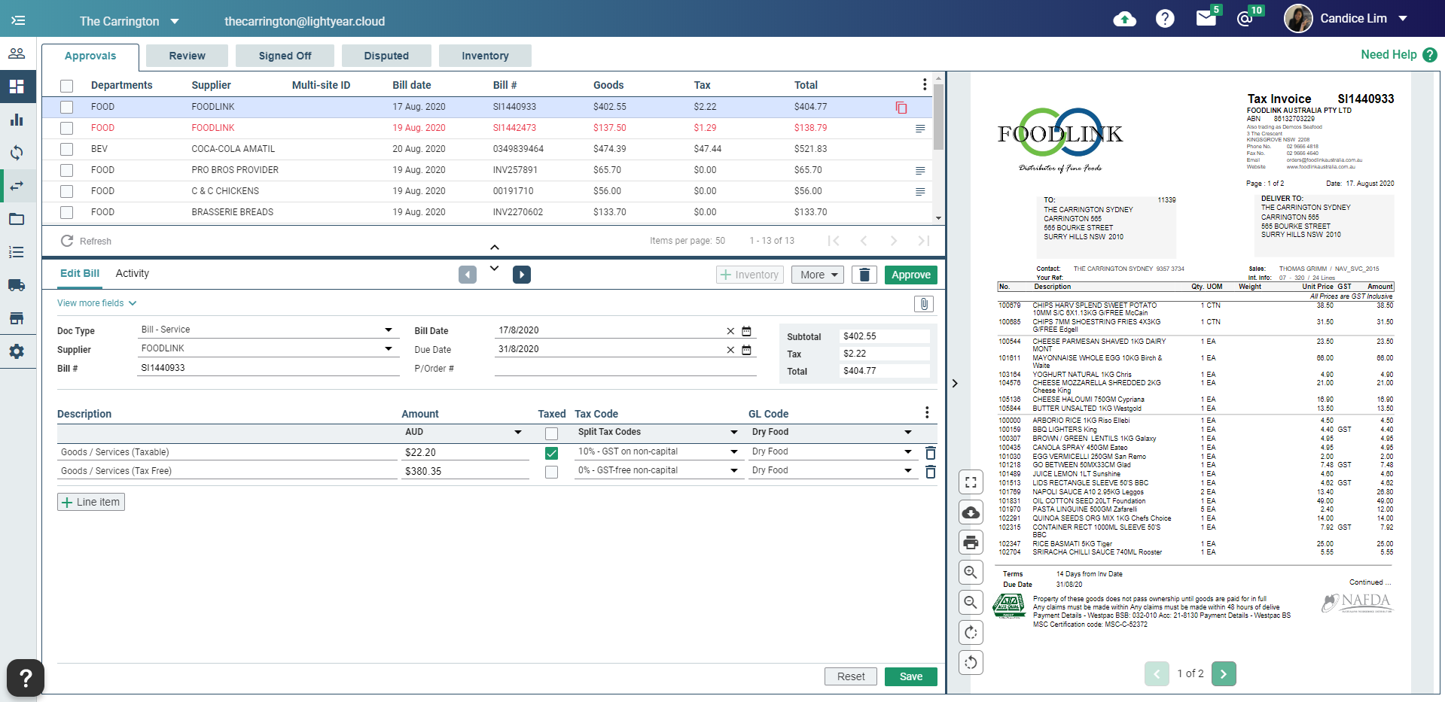Open the list icon in sidebar
1445x702 pixels.
17,252
